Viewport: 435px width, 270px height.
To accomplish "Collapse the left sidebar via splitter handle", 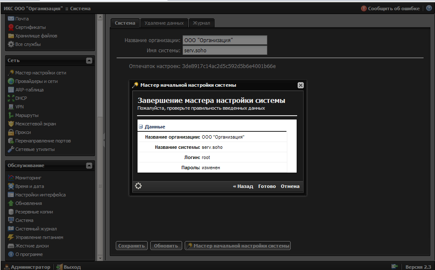I will click(x=104, y=140).
